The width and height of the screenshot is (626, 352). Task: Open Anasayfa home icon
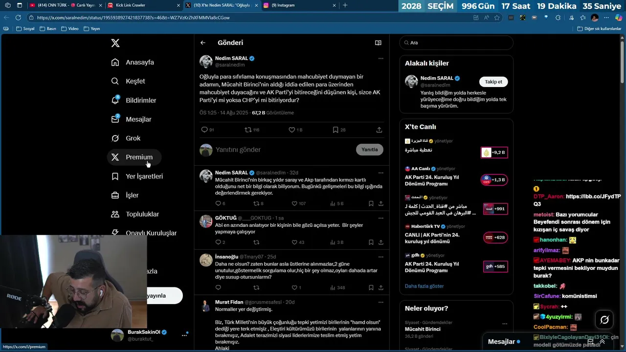pyautogui.click(x=115, y=62)
